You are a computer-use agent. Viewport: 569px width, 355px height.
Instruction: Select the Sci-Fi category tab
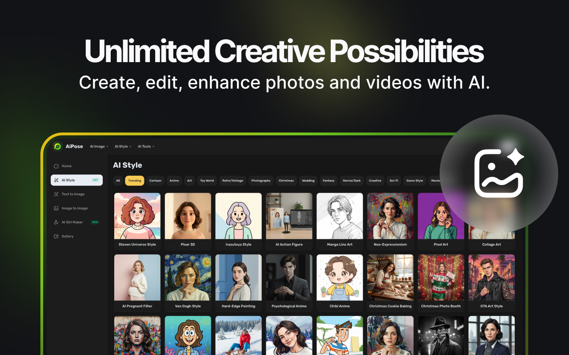(x=394, y=181)
